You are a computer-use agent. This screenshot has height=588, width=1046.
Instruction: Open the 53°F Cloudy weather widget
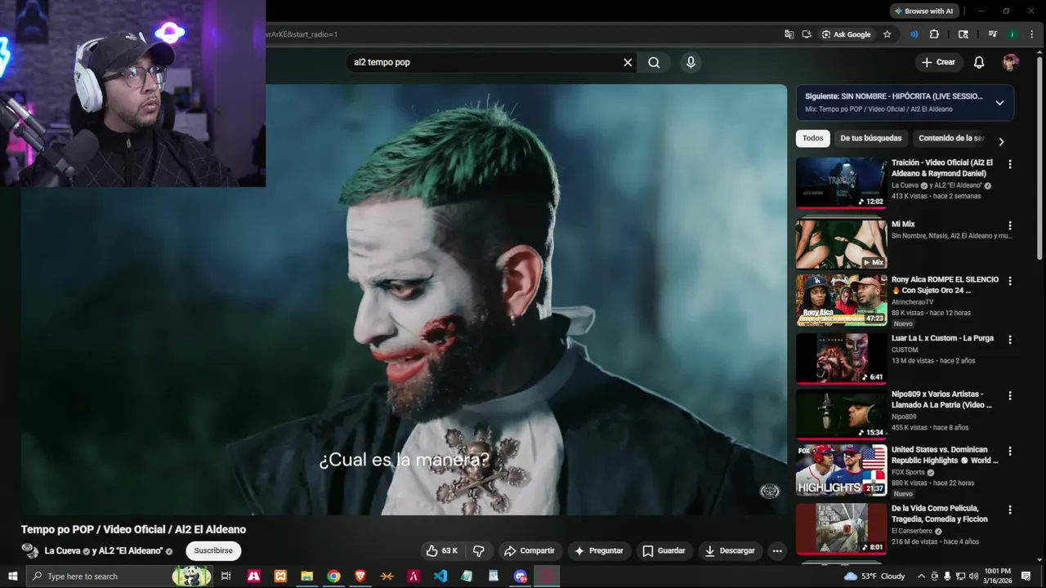coord(874,576)
